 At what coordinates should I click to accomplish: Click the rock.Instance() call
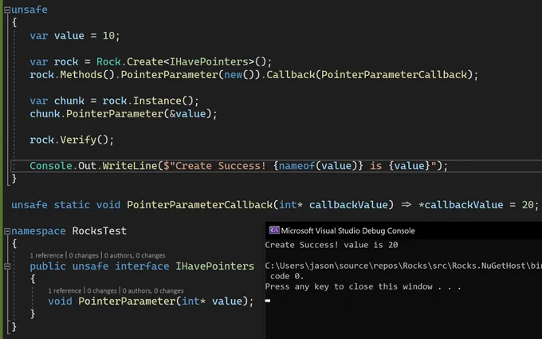151,101
